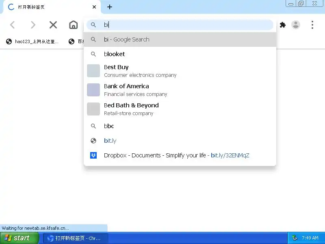Open the hao123 bookmark

32,41
